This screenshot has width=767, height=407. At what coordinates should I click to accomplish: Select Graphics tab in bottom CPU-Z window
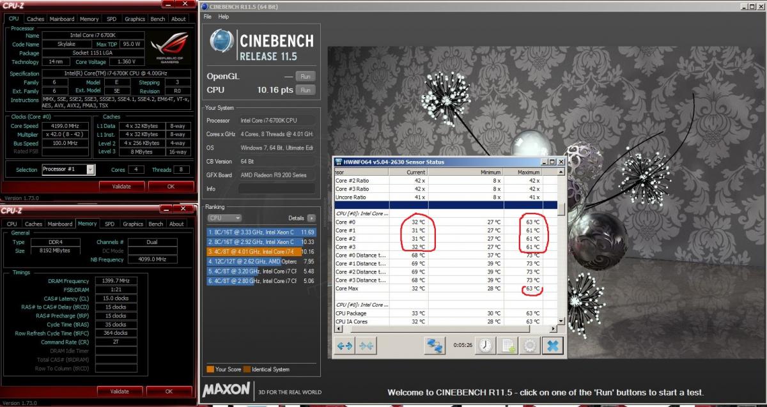[133, 224]
